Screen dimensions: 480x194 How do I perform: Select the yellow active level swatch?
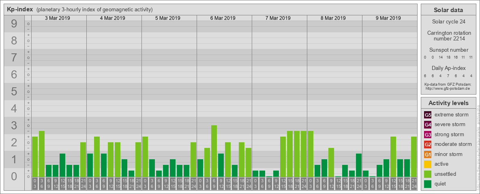[x=428, y=164]
